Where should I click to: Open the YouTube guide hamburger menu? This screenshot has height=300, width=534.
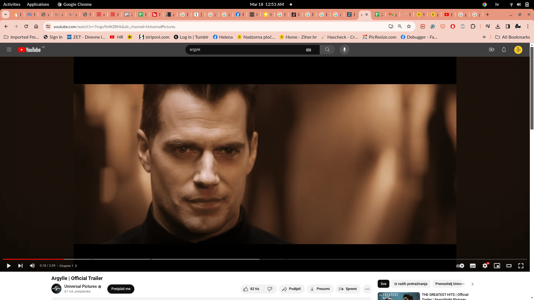9,49
